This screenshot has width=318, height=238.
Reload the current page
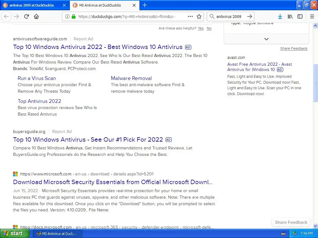(26, 16)
